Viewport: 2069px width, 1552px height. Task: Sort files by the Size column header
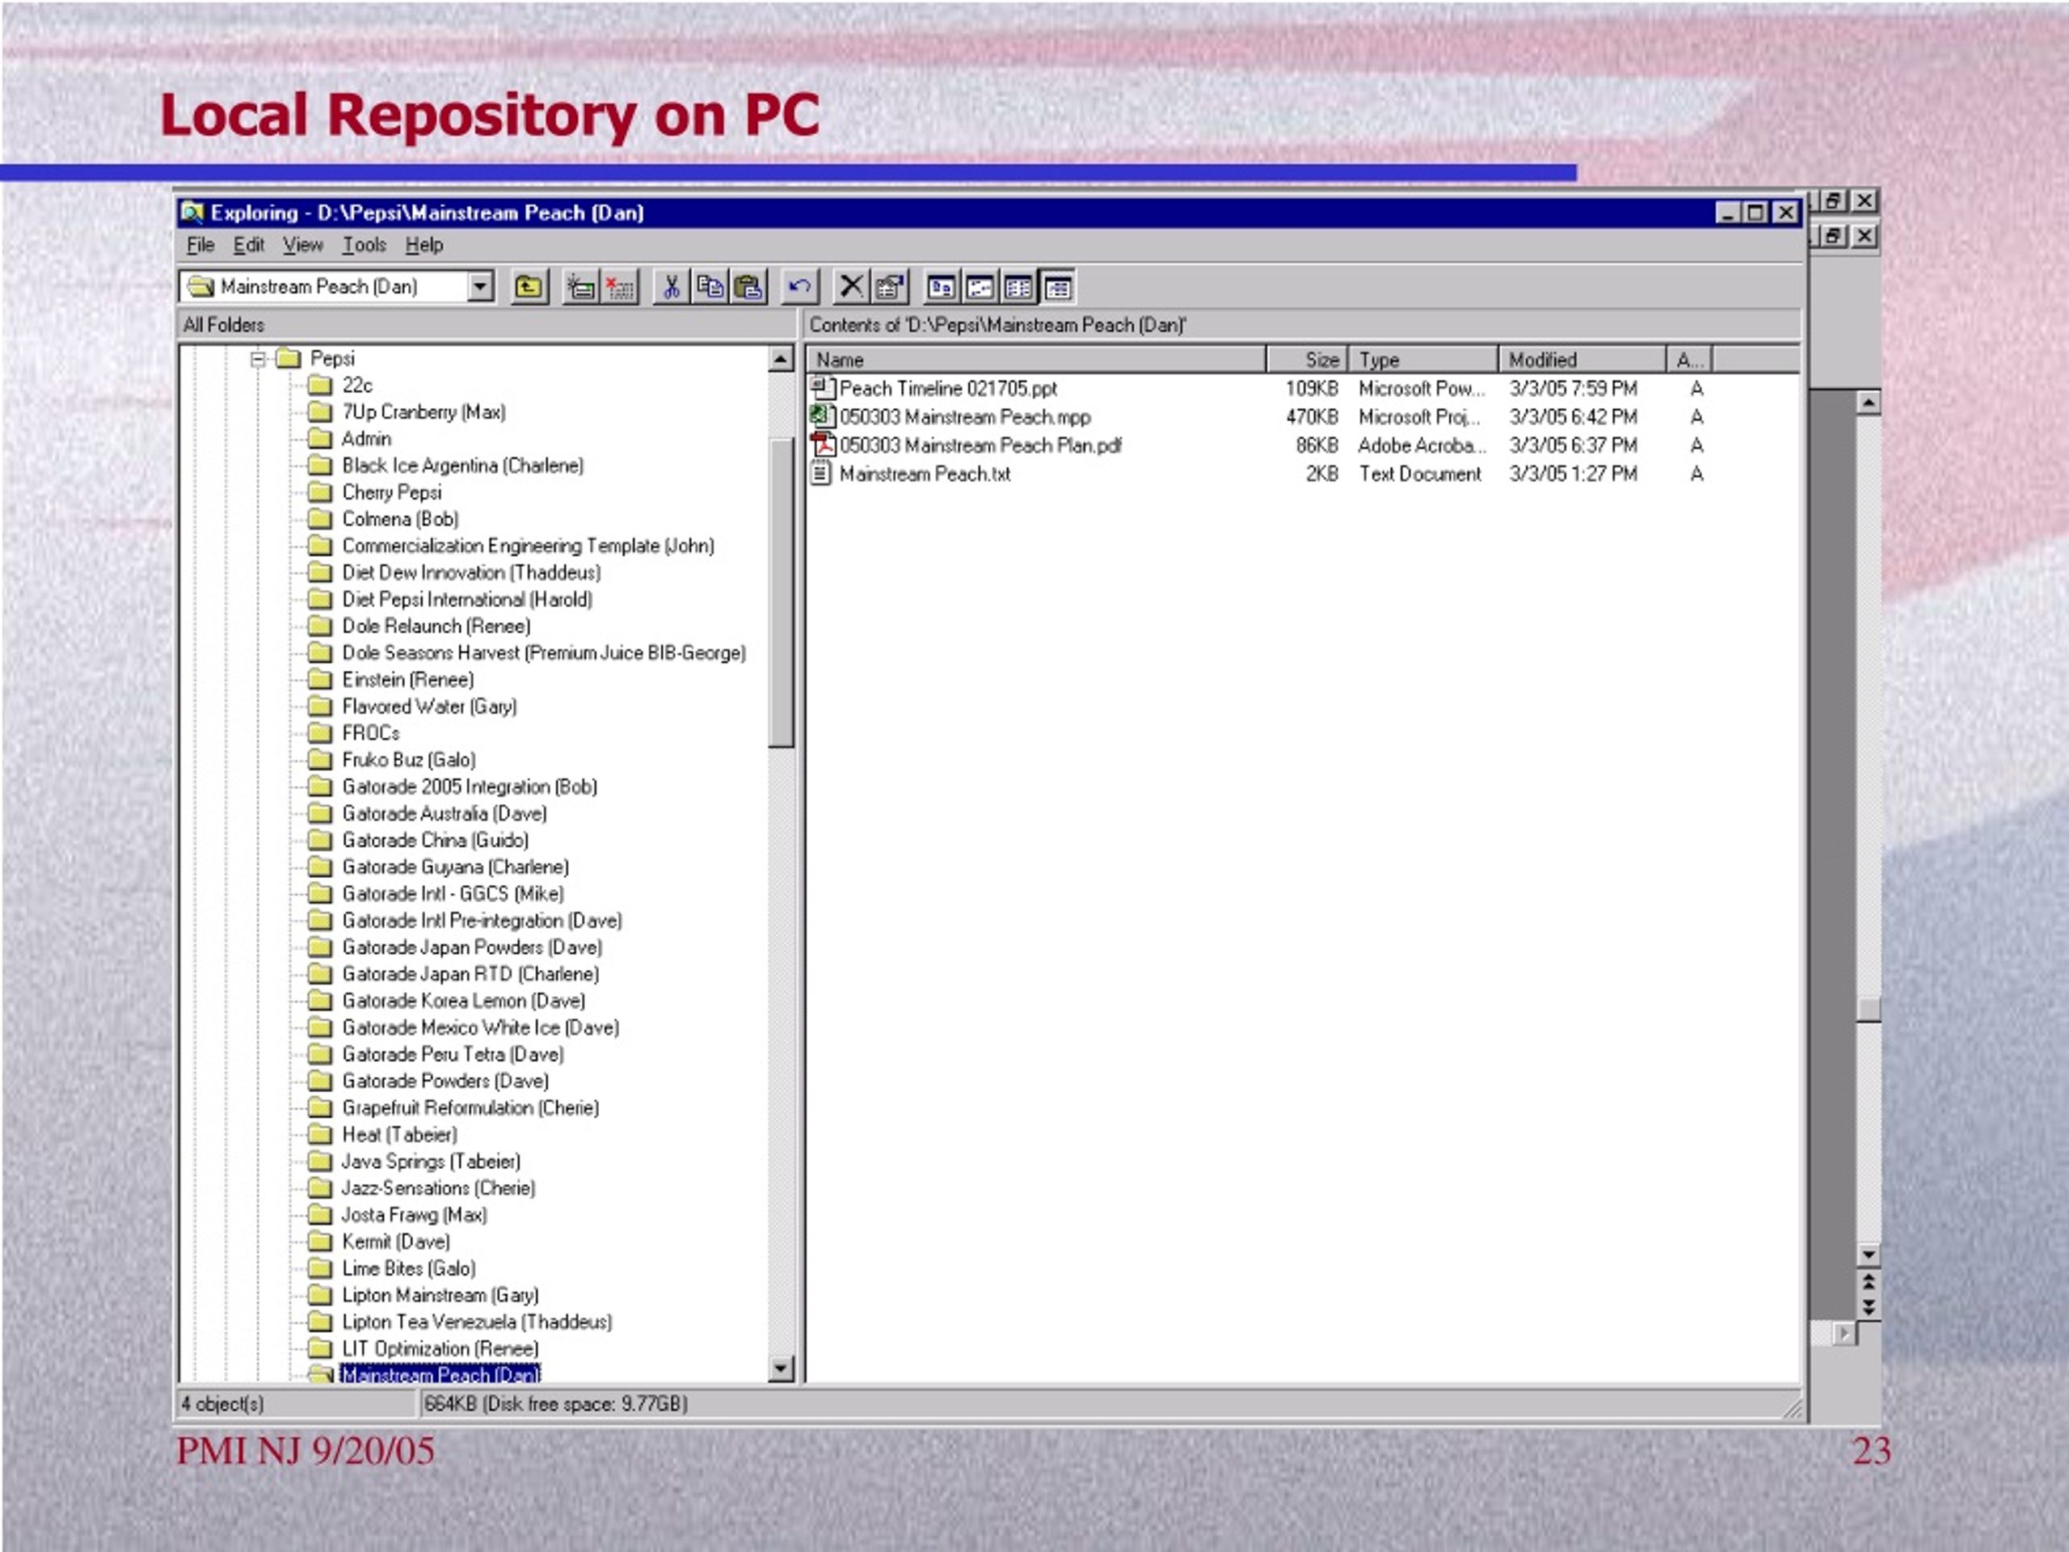1308,361
